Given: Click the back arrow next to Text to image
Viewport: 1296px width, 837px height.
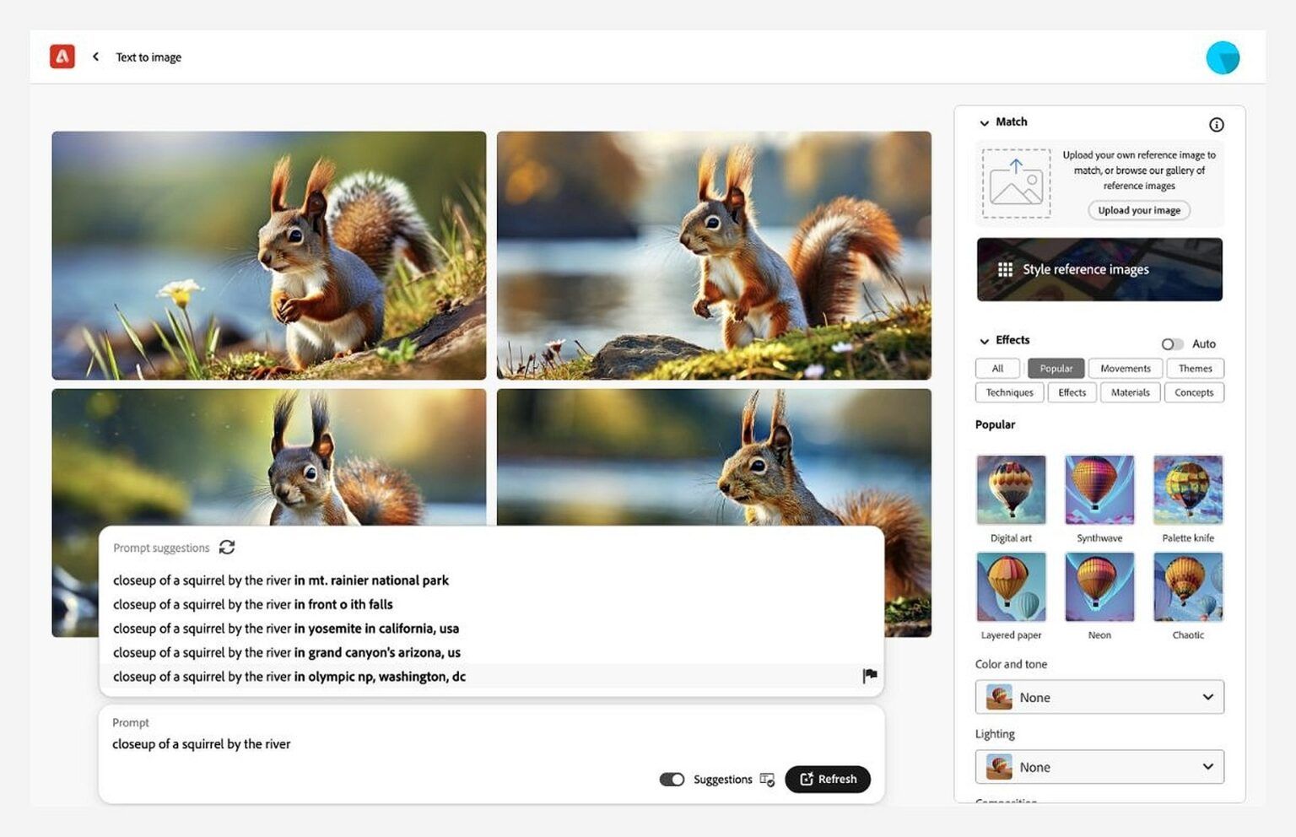Looking at the screenshot, I should [x=95, y=57].
